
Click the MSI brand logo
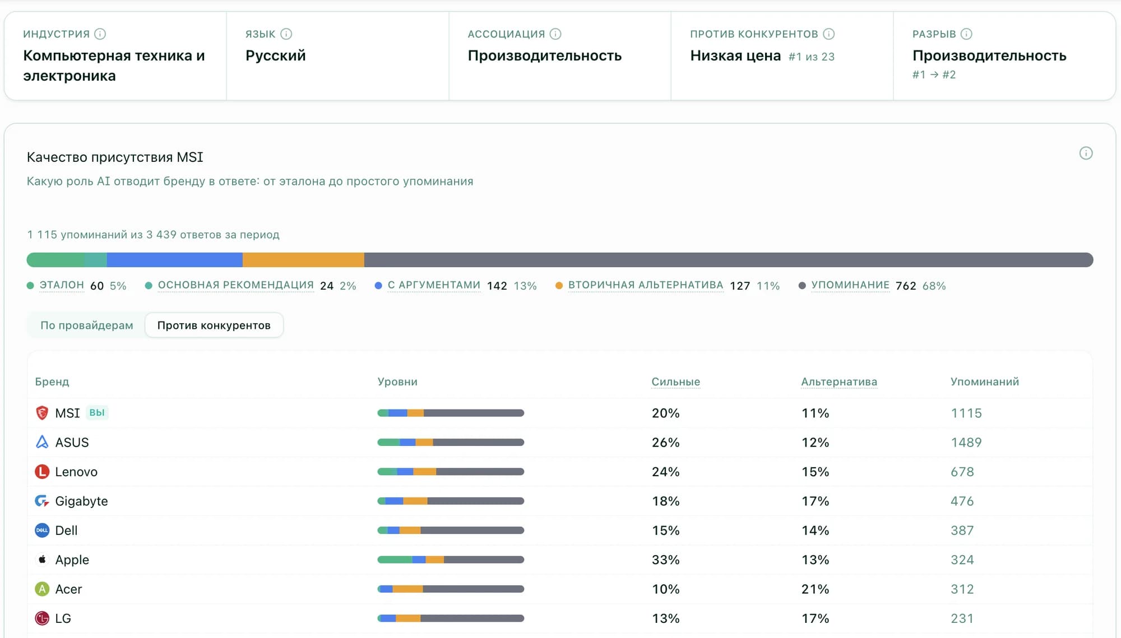[x=42, y=413]
